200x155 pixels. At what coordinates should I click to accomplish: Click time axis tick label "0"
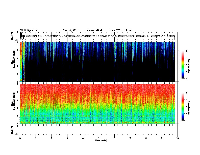point(20,138)
